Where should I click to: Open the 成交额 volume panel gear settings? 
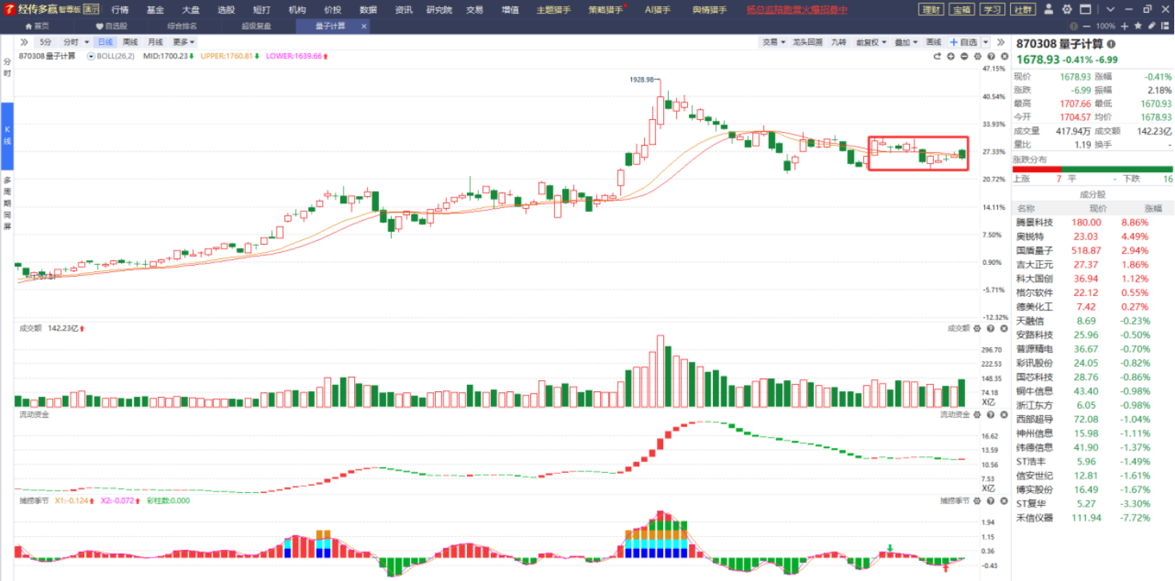pos(977,328)
